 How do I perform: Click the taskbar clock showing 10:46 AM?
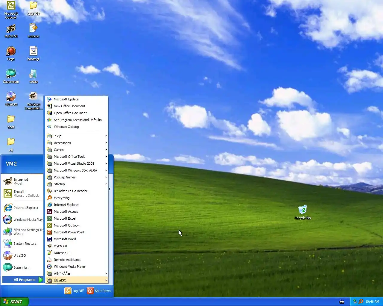coord(372,302)
